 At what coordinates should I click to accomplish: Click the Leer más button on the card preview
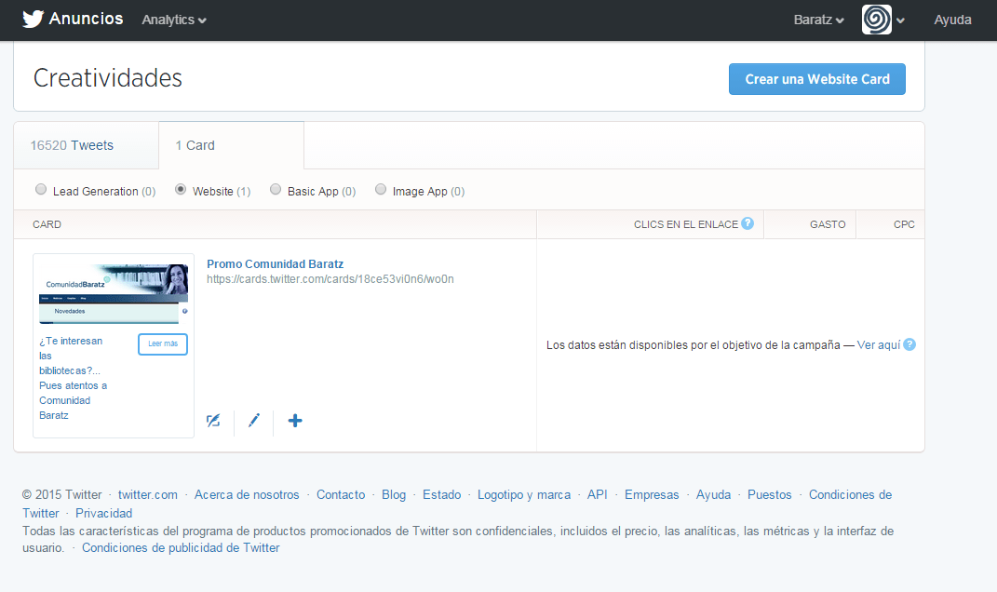pyautogui.click(x=163, y=344)
